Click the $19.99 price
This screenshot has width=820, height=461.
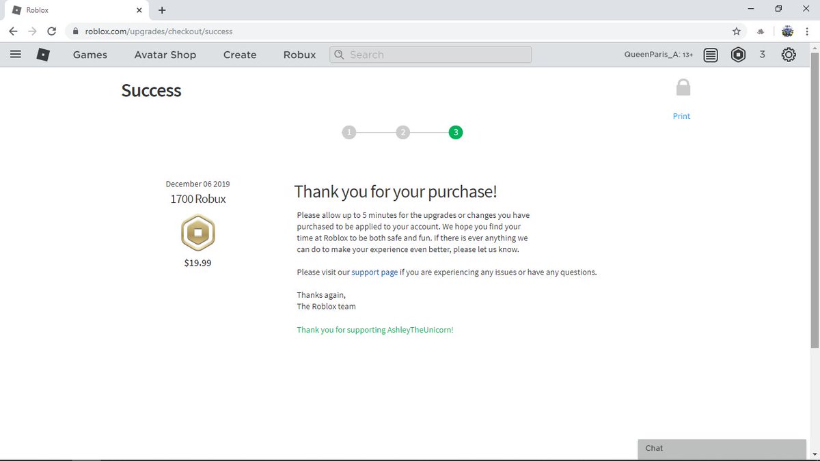pos(197,262)
